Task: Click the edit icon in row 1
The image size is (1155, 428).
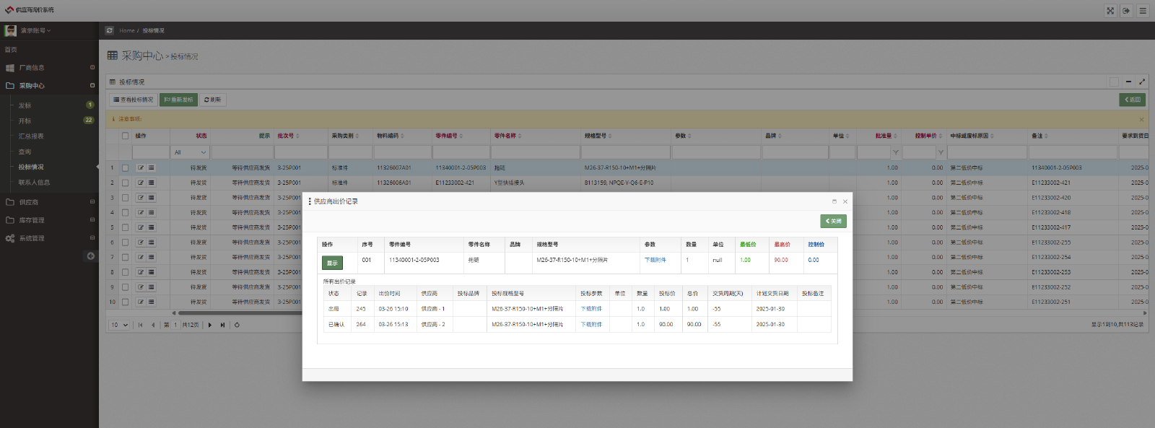Action: pyautogui.click(x=141, y=167)
